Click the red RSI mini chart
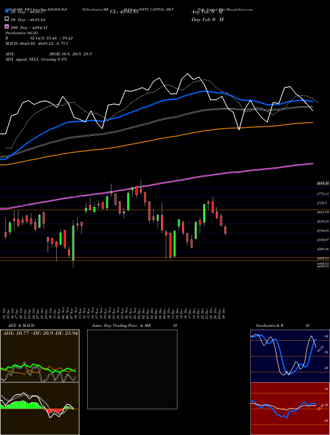330x435 pixels. [290, 409]
